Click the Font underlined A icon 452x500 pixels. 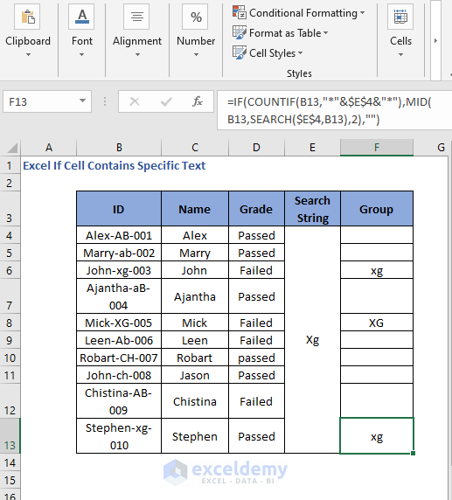(81, 17)
